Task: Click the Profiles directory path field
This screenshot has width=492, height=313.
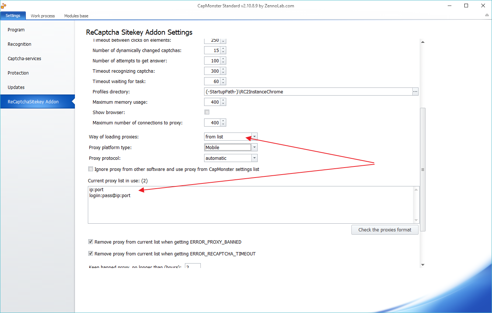Action: click(x=308, y=92)
